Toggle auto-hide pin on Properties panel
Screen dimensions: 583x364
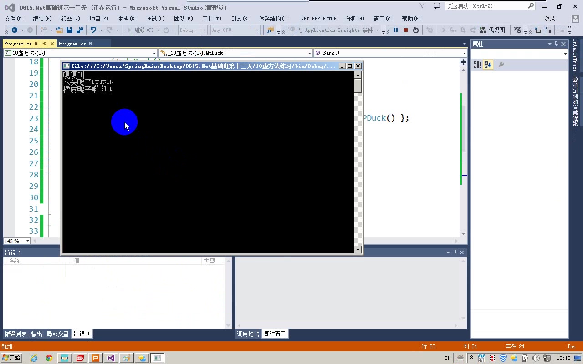(x=556, y=44)
